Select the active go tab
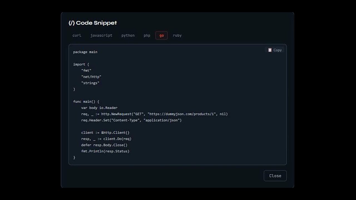 [162, 35]
